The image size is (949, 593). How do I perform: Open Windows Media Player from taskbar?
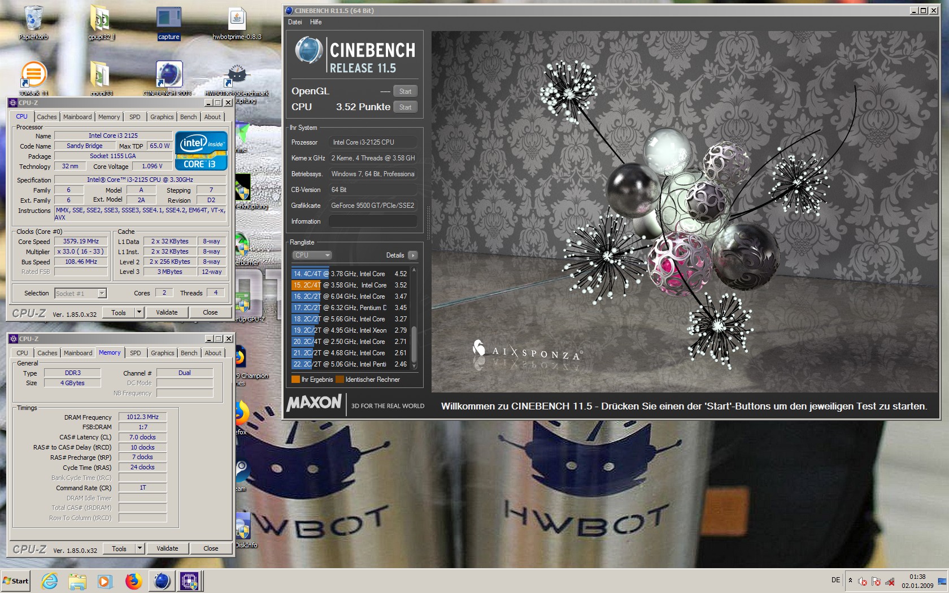(x=105, y=581)
